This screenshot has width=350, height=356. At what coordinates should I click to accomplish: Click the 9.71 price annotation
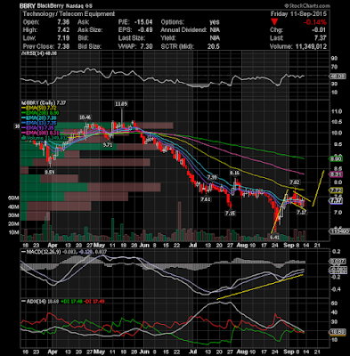click(x=108, y=145)
